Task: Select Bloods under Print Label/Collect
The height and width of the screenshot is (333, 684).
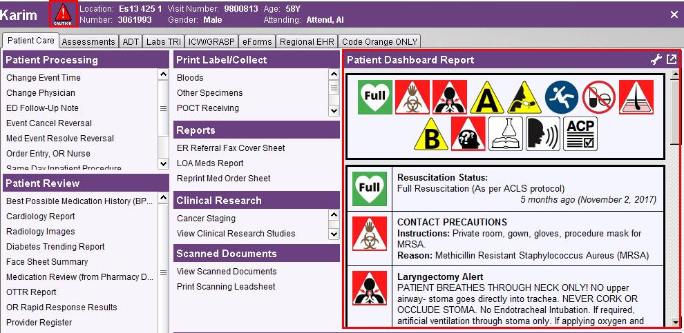Action: pyautogui.click(x=190, y=78)
